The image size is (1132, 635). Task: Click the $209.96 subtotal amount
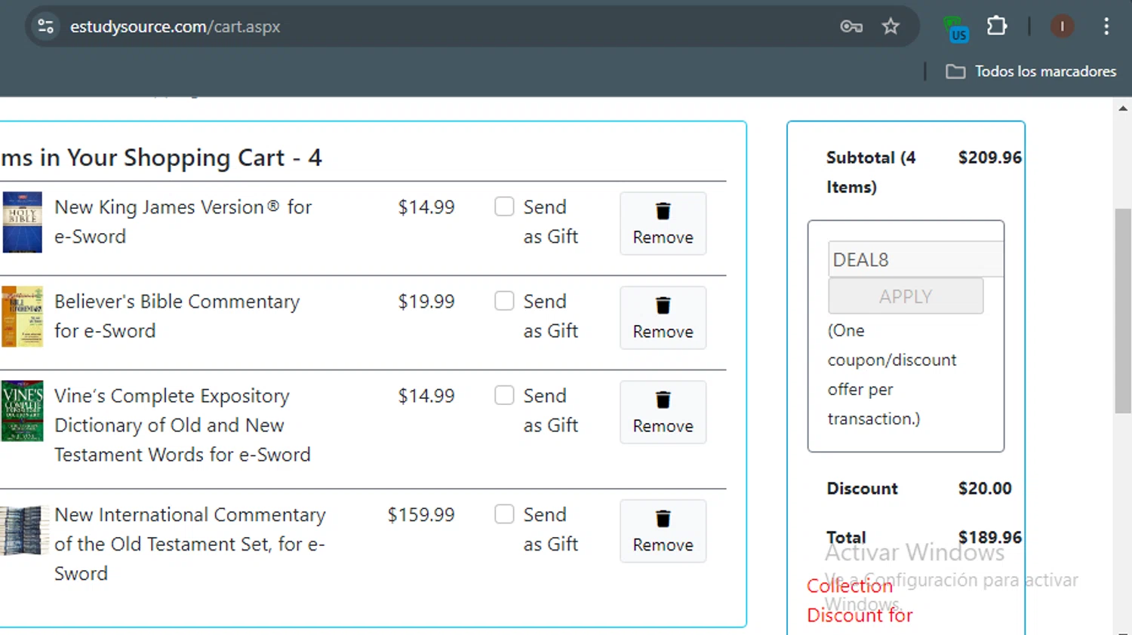coord(990,158)
